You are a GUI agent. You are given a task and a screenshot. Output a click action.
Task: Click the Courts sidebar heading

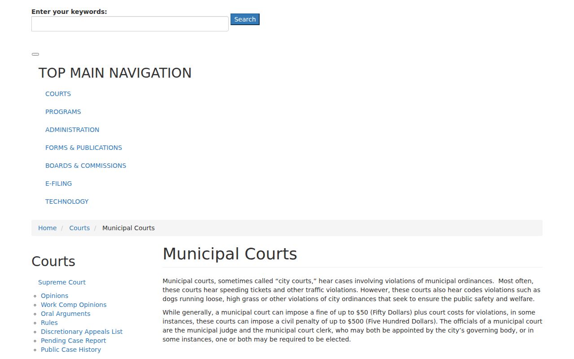[53, 262]
